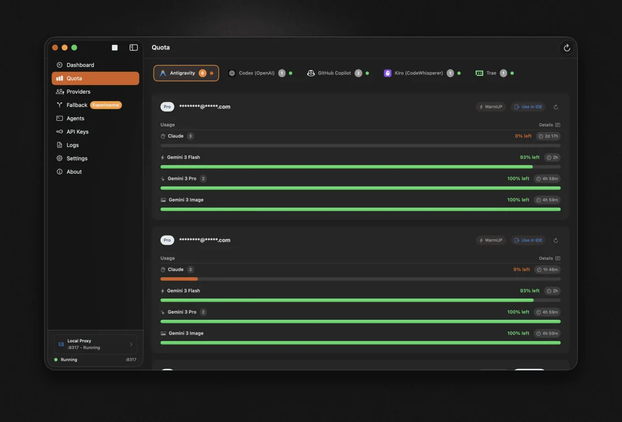
Task: Click WarmUP on first account card
Action: [490, 107]
